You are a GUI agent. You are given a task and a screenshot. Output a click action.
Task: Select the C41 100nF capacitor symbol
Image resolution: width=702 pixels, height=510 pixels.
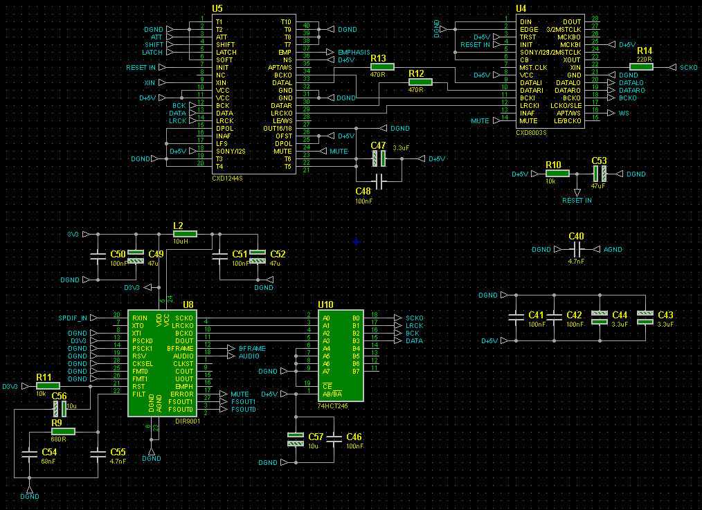(x=516, y=317)
